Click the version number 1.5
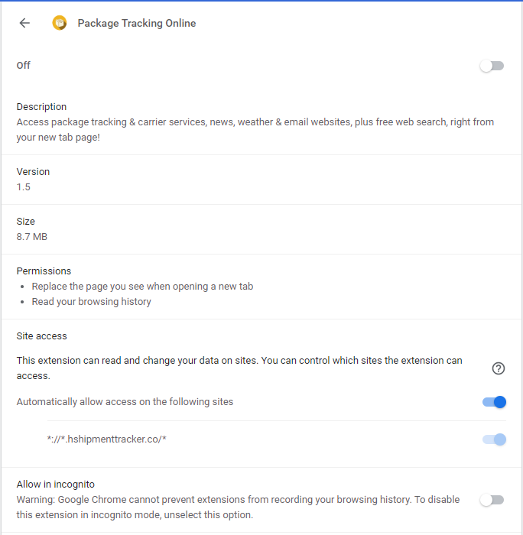The width and height of the screenshot is (523, 535). (24, 187)
